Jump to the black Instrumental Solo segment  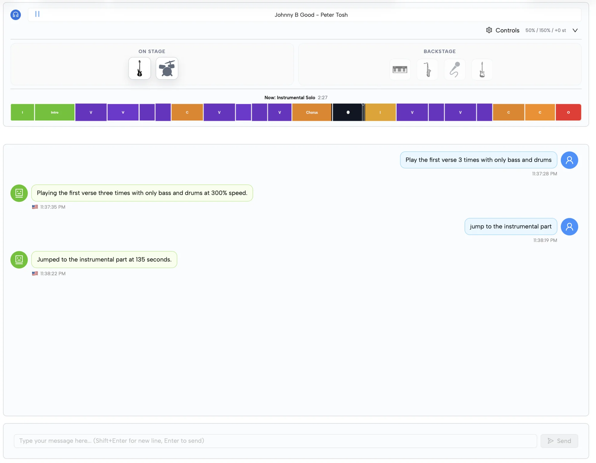click(x=348, y=112)
